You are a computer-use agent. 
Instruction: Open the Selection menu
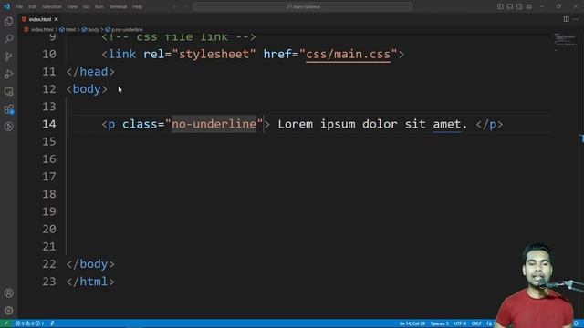pyautogui.click(x=51, y=6)
